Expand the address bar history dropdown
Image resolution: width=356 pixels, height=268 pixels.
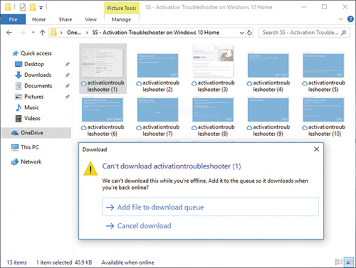[x=240, y=33]
